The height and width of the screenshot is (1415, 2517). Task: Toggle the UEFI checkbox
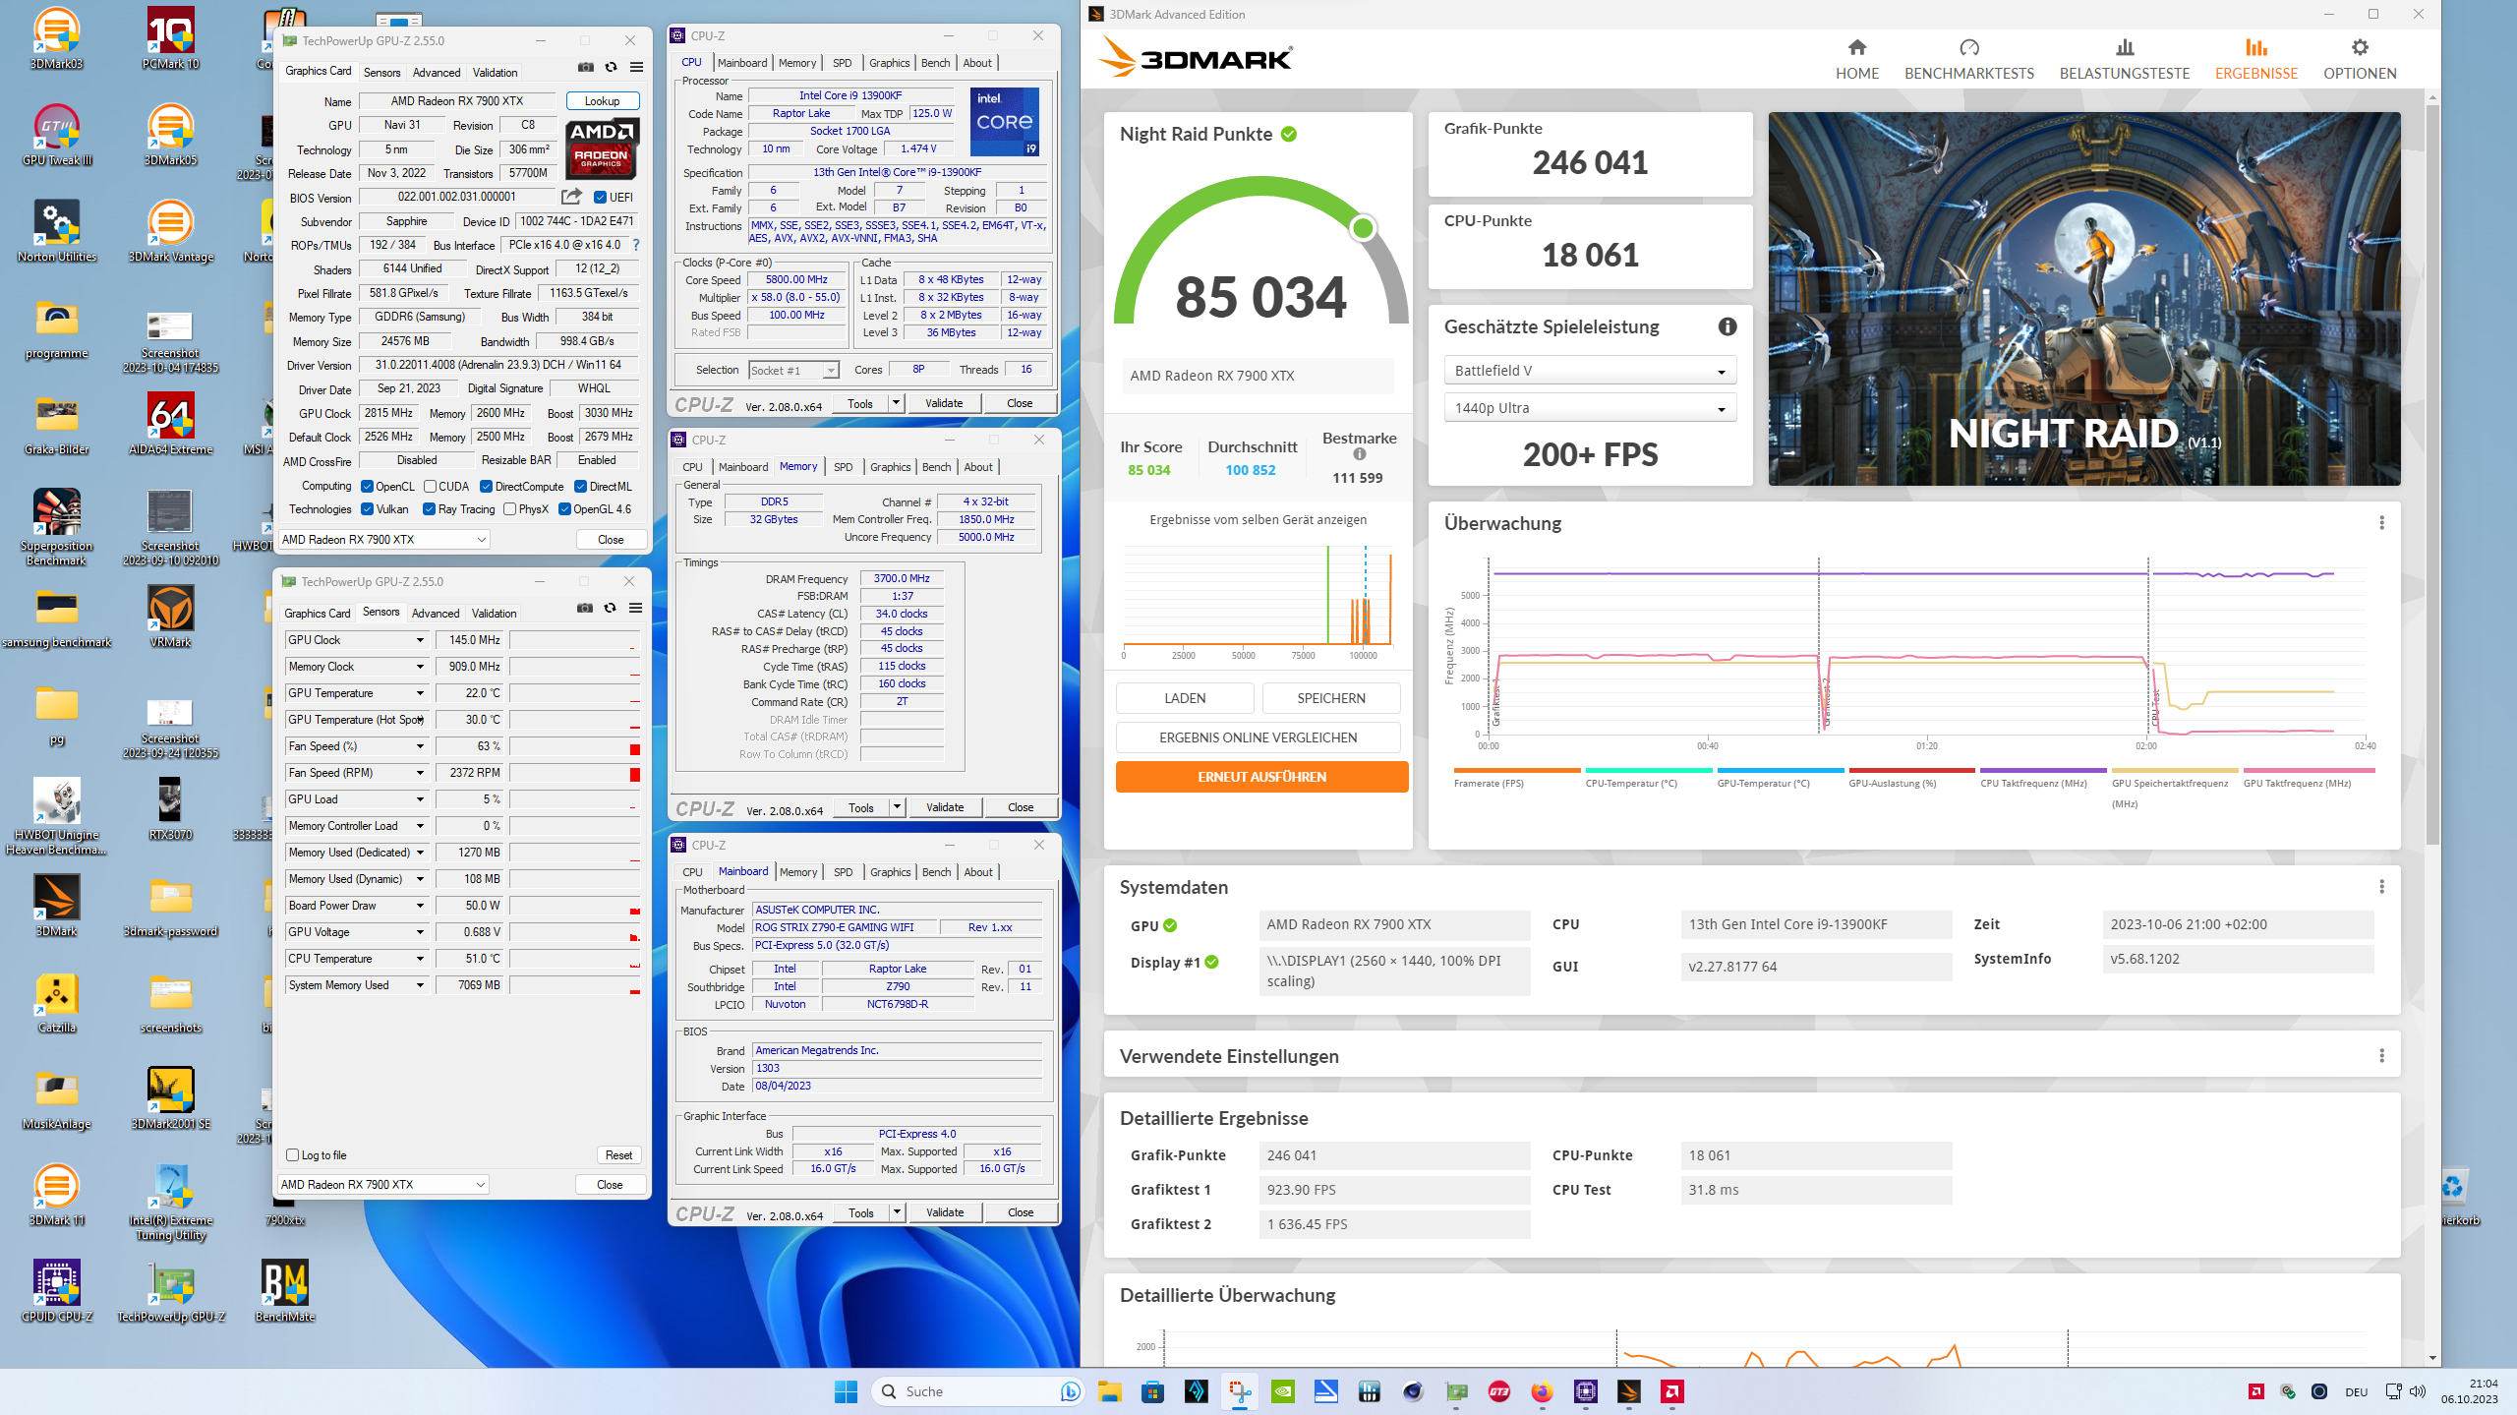pos(600,198)
